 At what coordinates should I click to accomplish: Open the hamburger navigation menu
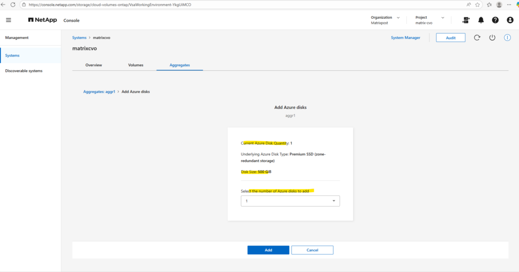[9, 20]
